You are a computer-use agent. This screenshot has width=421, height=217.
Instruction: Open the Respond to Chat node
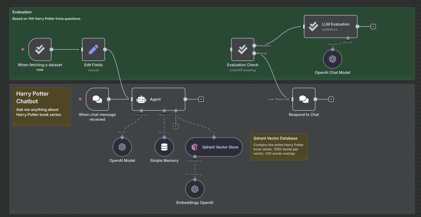[x=304, y=99]
